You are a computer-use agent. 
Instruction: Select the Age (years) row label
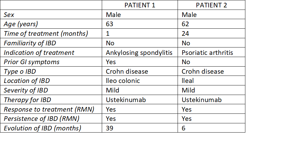click(21, 24)
